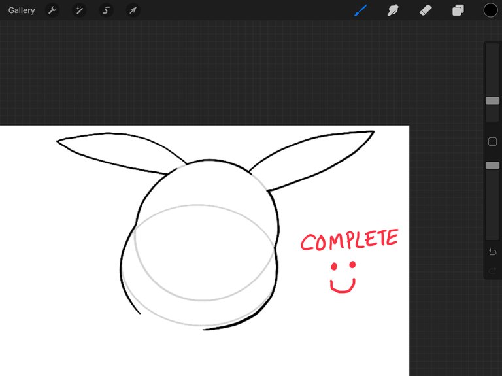
Task: Open the Adjustments magic wand menu
Action: [x=79, y=10]
